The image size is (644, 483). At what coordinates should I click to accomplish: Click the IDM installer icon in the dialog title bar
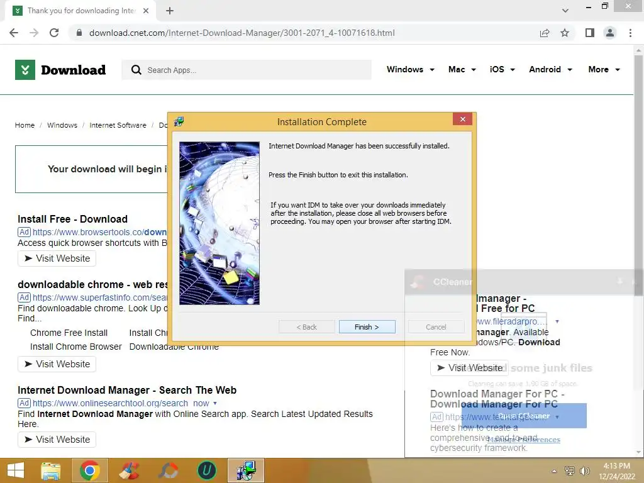click(179, 121)
